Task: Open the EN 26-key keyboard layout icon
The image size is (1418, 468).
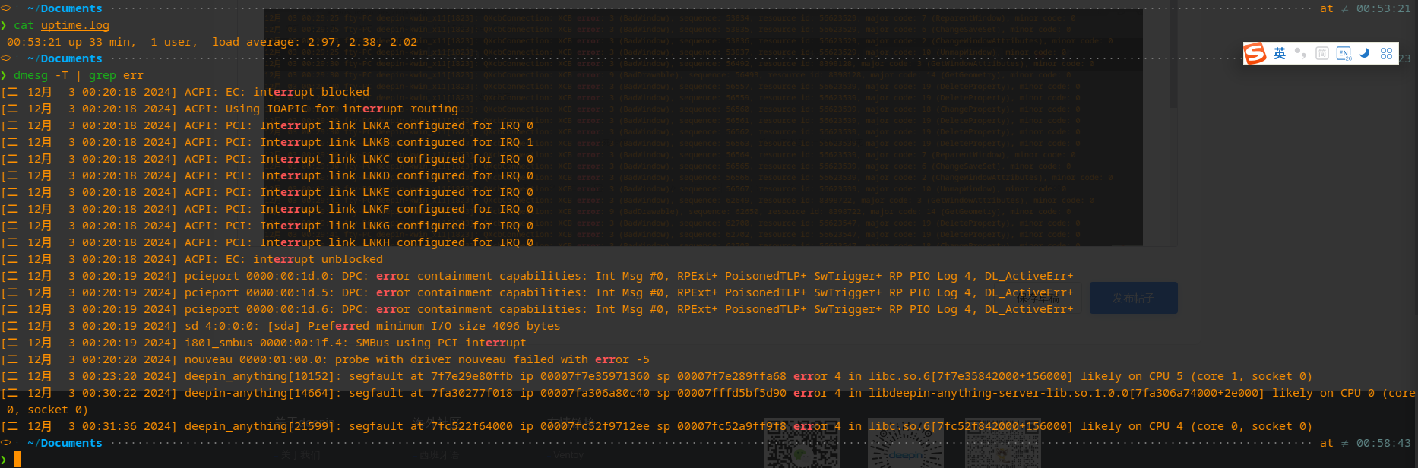Action: 1344,53
